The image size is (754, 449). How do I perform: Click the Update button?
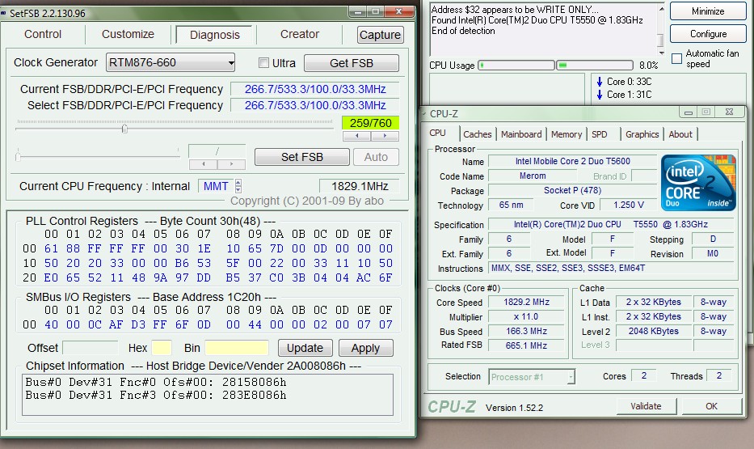[305, 348]
